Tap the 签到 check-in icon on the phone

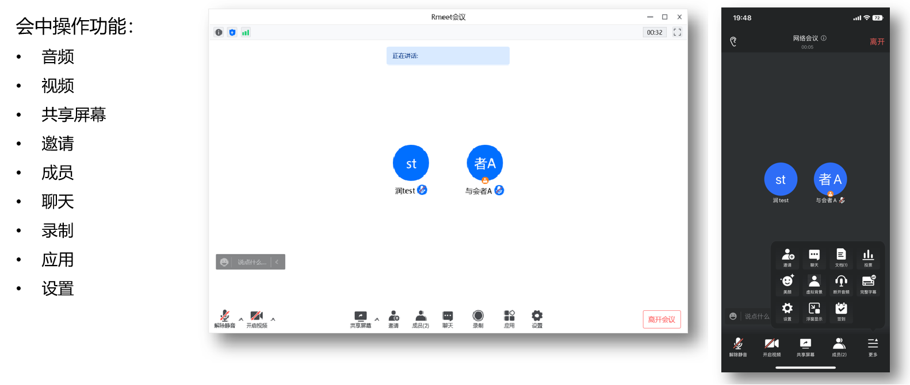pos(841,310)
